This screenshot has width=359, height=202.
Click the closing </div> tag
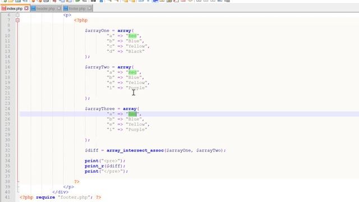point(60,192)
